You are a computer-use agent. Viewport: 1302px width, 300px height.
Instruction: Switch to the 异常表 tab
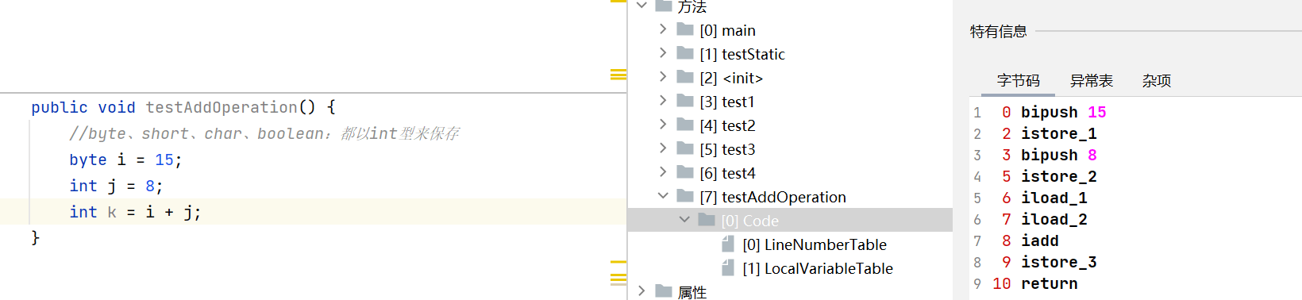tap(1092, 81)
